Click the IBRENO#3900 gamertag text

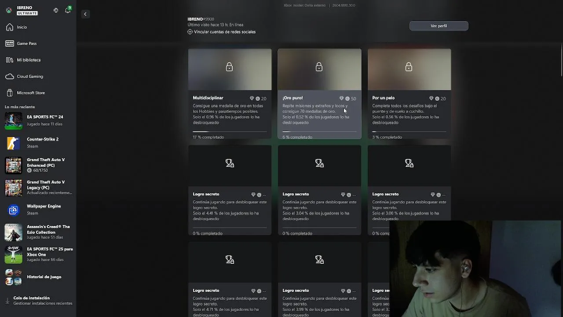click(x=201, y=19)
